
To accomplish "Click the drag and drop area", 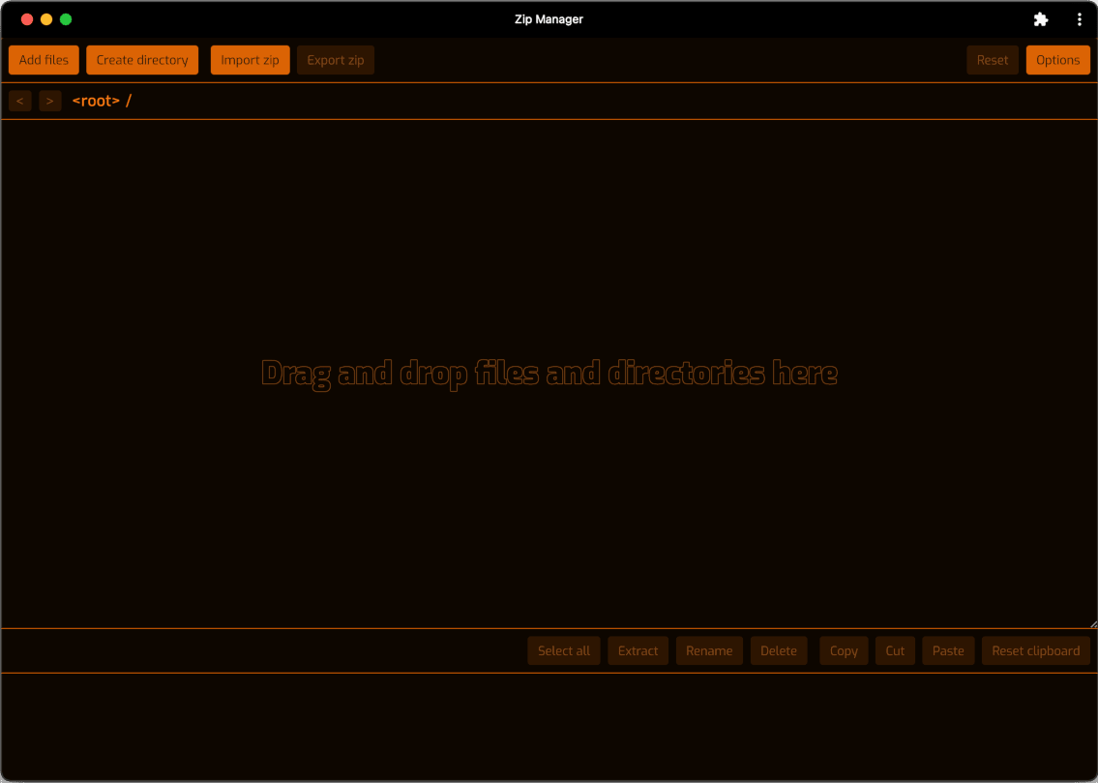I will click(549, 374).
